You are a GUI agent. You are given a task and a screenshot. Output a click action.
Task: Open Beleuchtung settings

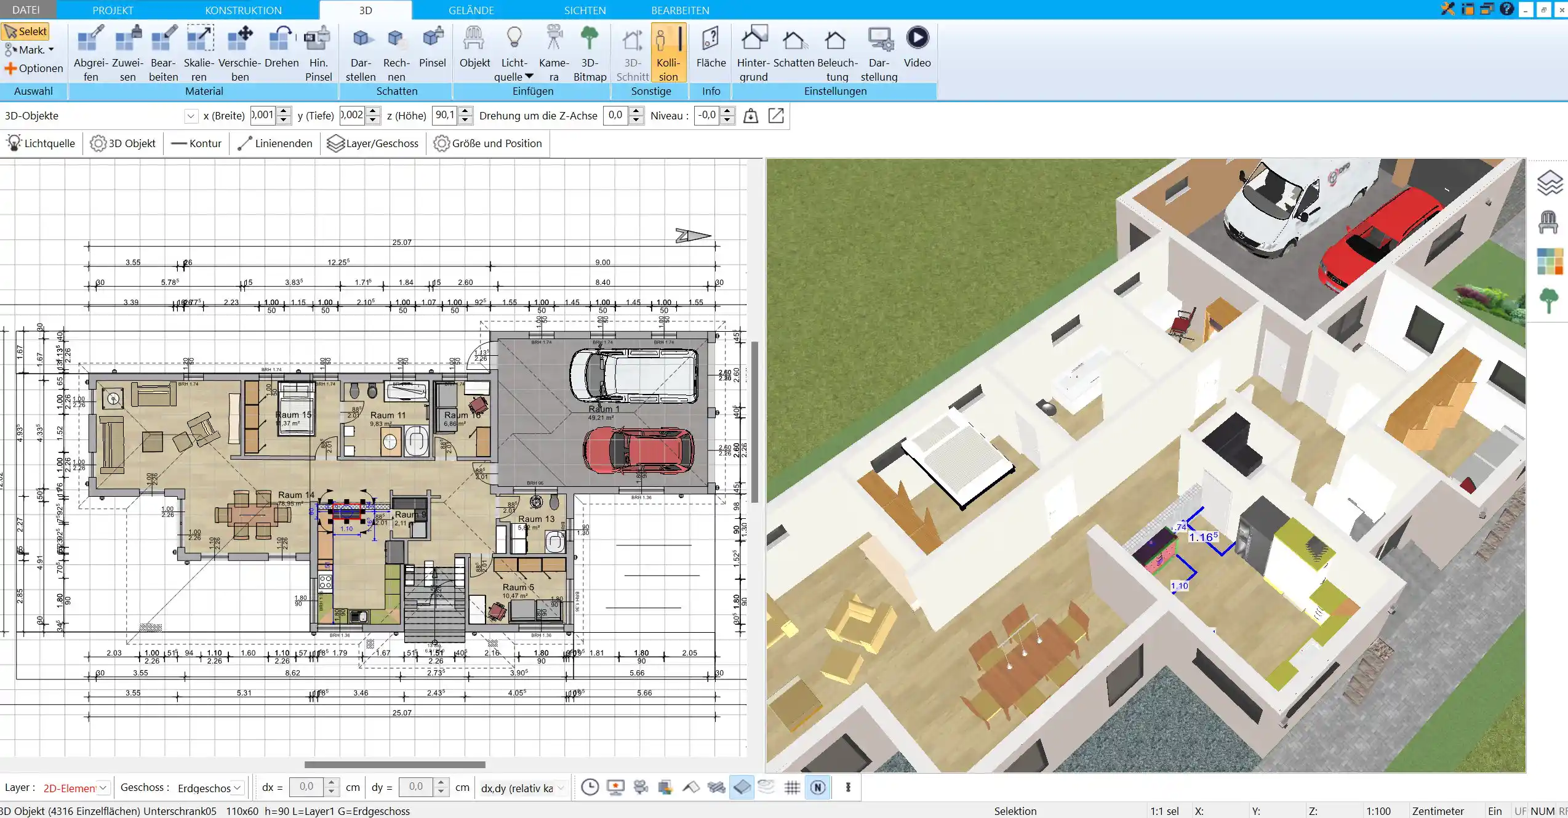point(837,53)
